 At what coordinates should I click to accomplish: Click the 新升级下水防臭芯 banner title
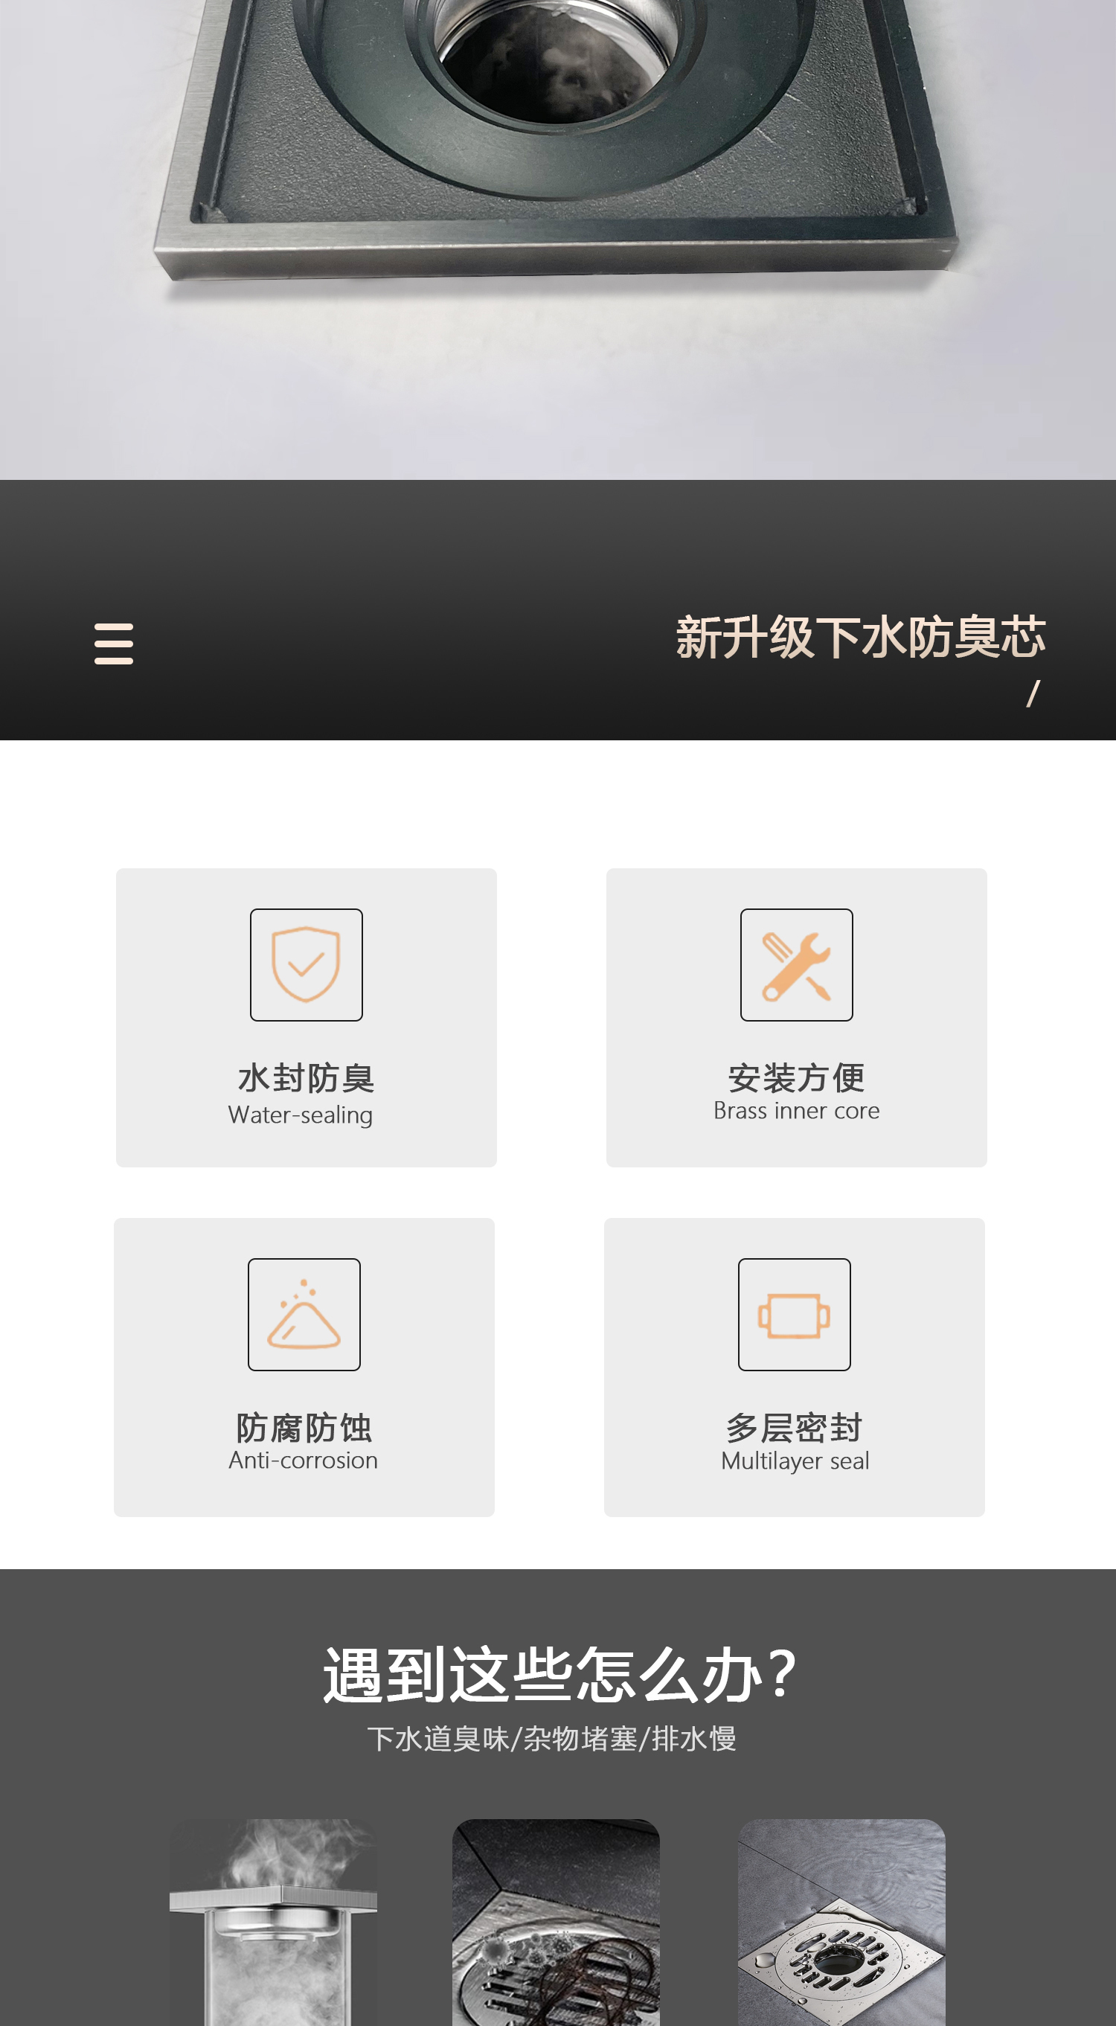click(x=860, y=636)
